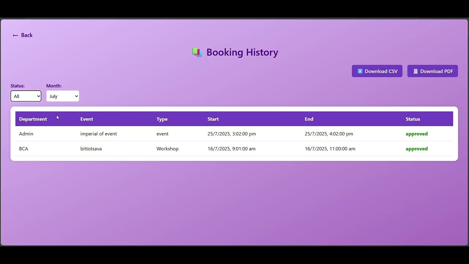
Task: Click the Type column header
Action: pos(162,119)
